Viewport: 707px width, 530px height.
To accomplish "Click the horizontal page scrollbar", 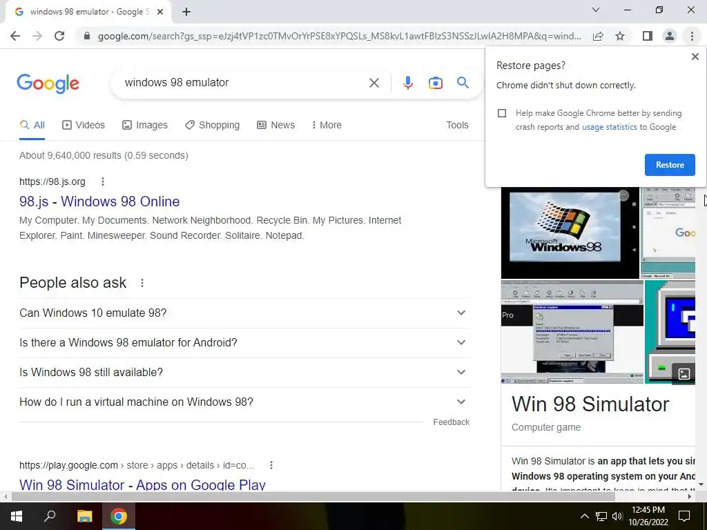I will pyautogui.click(x=313, y=497).
